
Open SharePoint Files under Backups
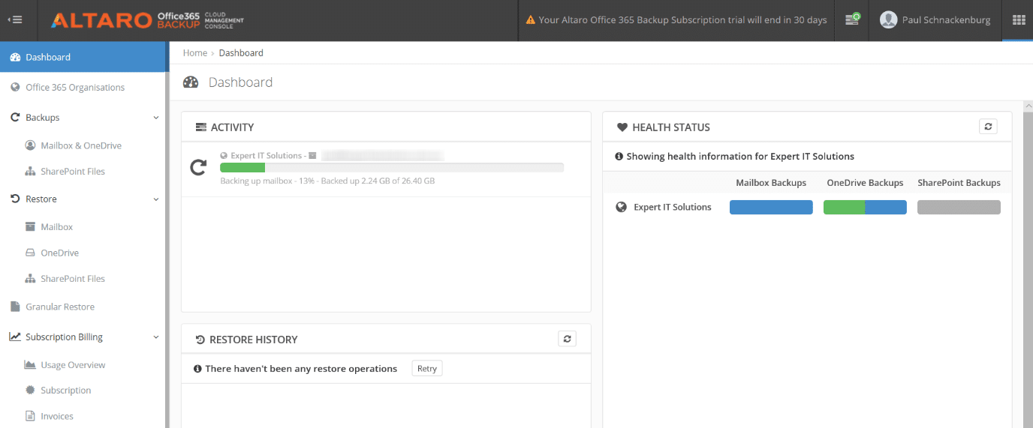(x=73, y=172)
